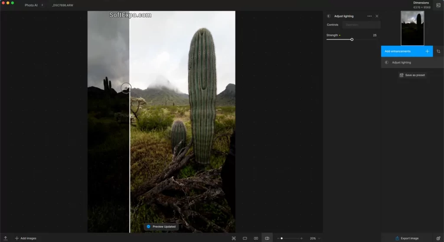The height and width of the screenshot is (242, 444).
Task: Switch to the Controls tab
Action: click(333, 25)
